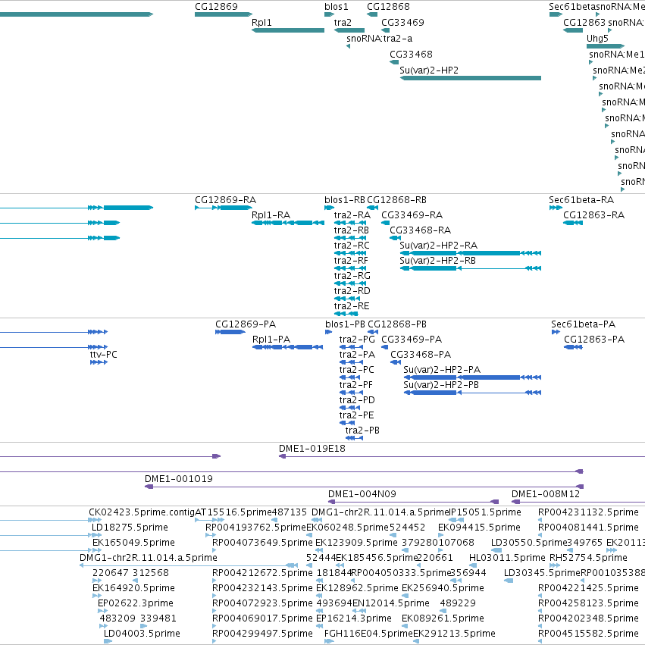Select the HL03011.5prime EST label
Viewport: 645px width, 645px height.
point(507,558)
